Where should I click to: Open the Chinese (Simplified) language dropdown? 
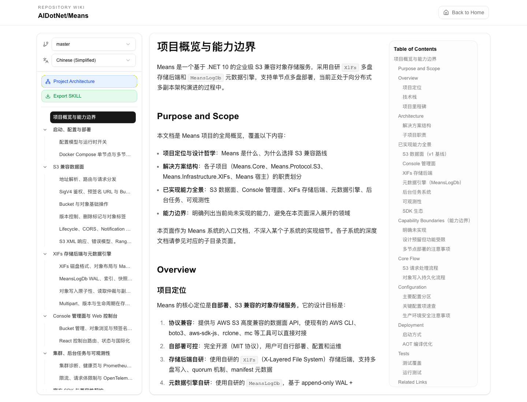pyautogui.click(x=94, y=60)
